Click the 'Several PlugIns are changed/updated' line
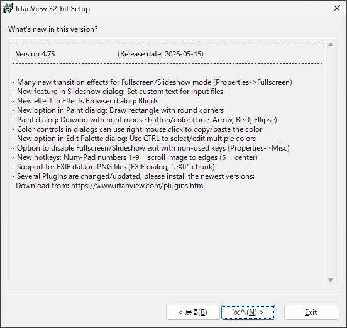The height and width of the screenshot is (328, 347). pos(133,176)
